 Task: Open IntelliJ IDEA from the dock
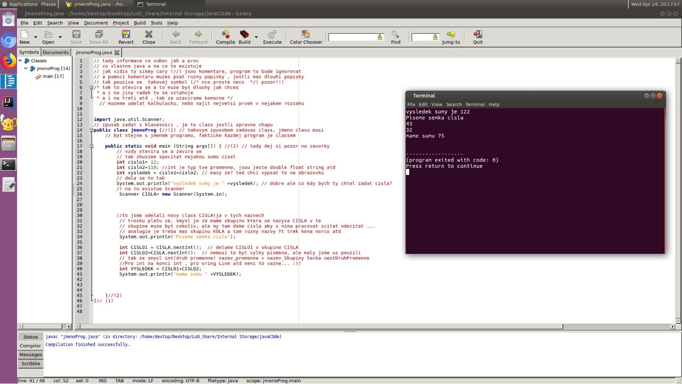click(x=8, y=102)
